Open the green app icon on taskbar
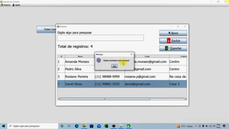Image resolution: width=229 pixels, height=129 pixels. (128, 126)
